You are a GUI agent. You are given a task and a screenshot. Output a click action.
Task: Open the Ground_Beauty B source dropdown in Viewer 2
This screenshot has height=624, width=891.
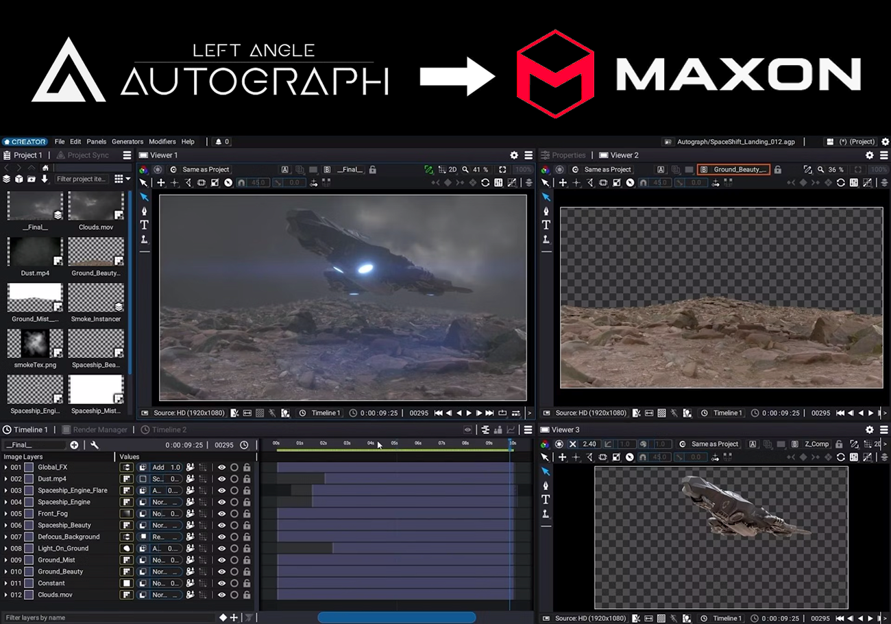click(733, 170)
